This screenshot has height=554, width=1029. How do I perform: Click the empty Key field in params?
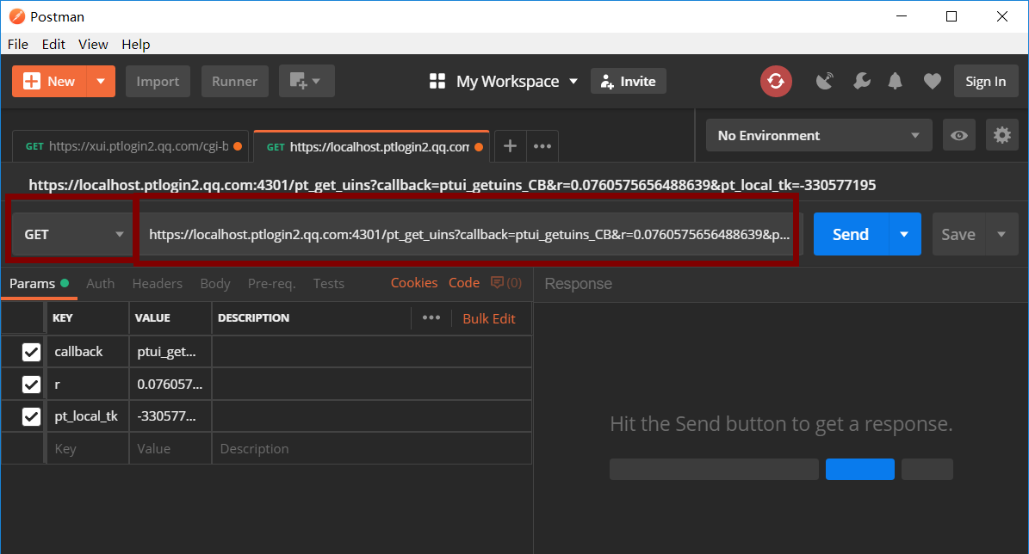click(88, 448)
